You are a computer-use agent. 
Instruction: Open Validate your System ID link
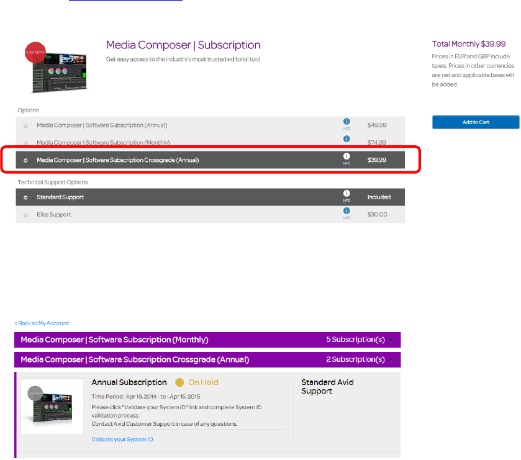tap(122, 439)
